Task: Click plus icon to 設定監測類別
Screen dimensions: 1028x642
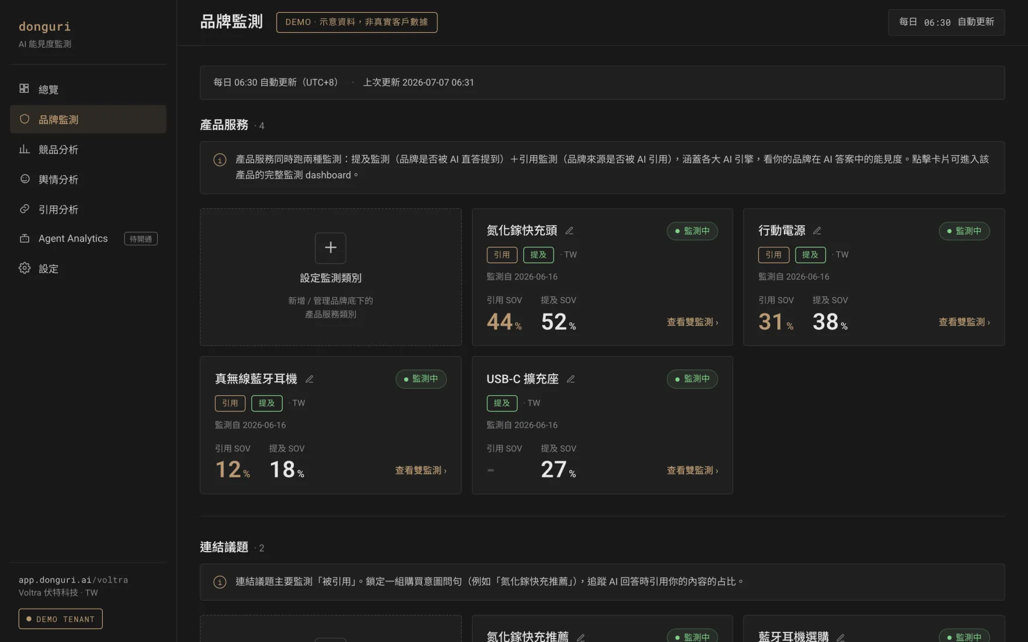Action: 331,248
